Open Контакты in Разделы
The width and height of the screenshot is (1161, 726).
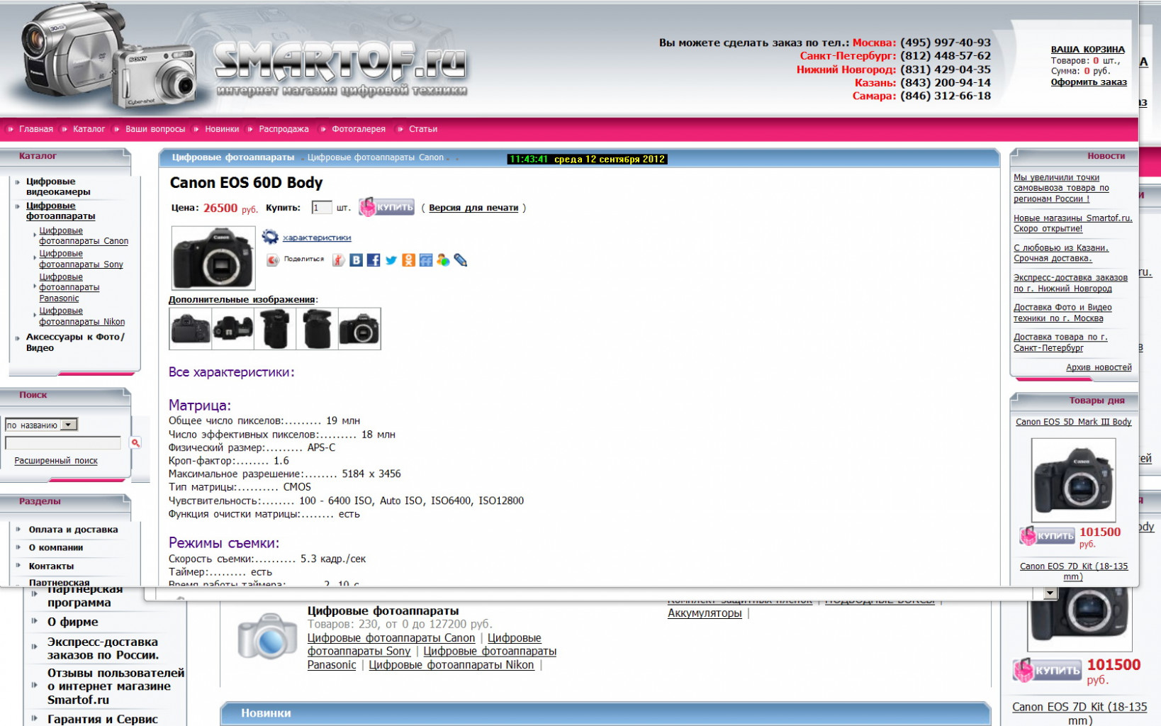(51, 566)
